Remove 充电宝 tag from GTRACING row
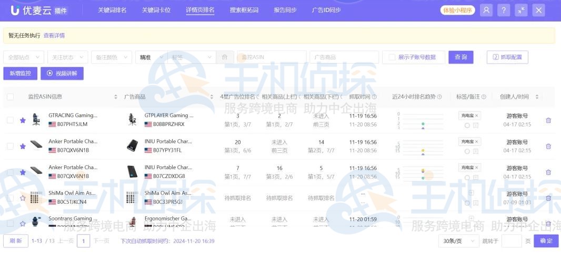 pyautogui.click(x=476, y=115)
